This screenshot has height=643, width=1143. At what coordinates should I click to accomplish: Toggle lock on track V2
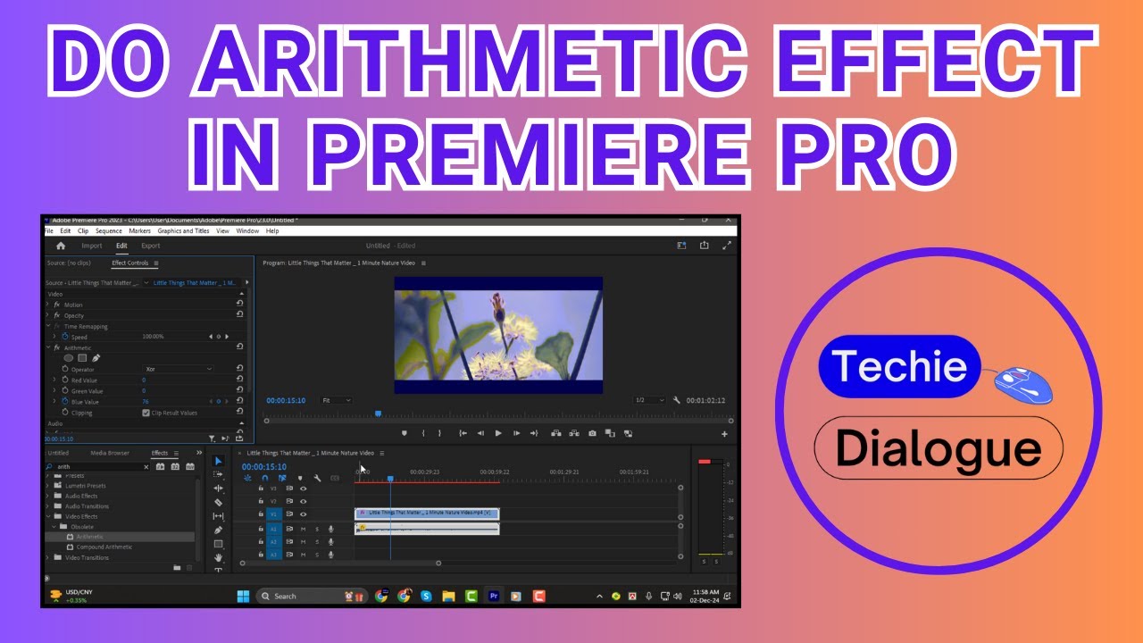click(x=261, y=501)
